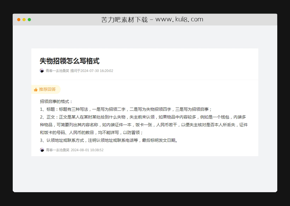The width and height of the screenshot is (290, 206).
Task: Select the answerer's small profile picture icon
Action: point(41,150)
